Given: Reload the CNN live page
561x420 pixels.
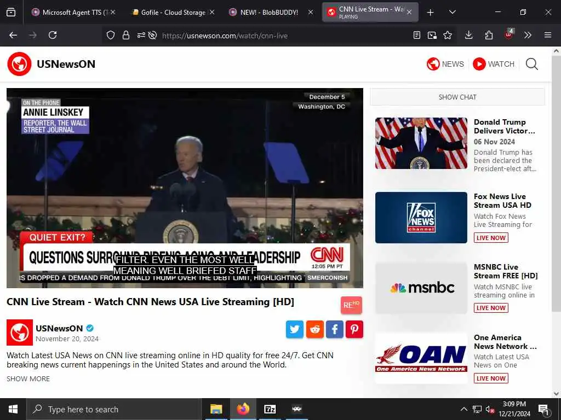Looking at the screenshot, I should tap(53, 35).
